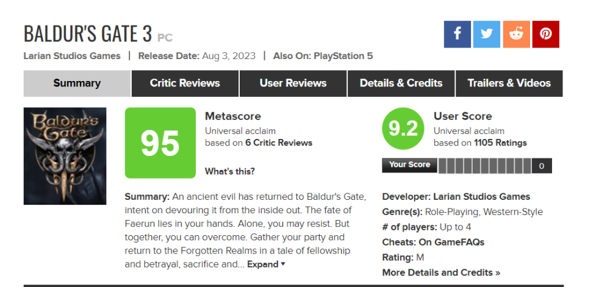Go to Details & Credits tab
The height and width of the screenshot is (287, 610).
401,83
